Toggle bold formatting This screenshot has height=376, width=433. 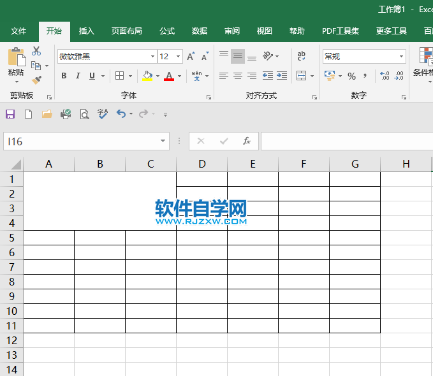tap(64, 76)
